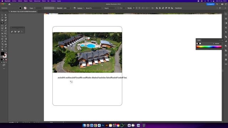This screenshot has height=128, width=228.
Task: Open the Transformar panel link
Action: (178, 8)
